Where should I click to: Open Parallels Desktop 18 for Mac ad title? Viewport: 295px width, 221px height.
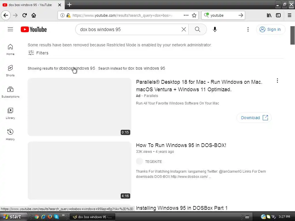tap(199, 86)
